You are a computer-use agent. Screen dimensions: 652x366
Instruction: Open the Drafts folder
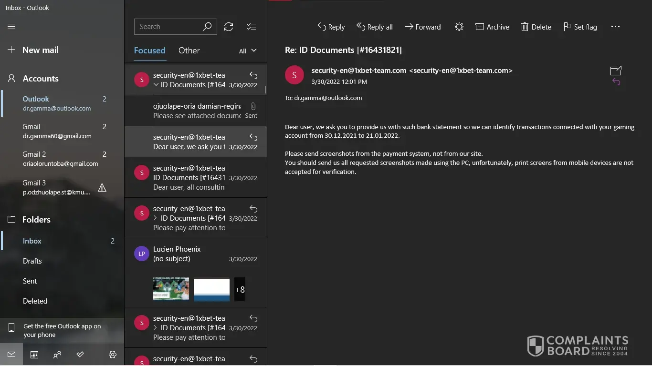click(32, 261)
